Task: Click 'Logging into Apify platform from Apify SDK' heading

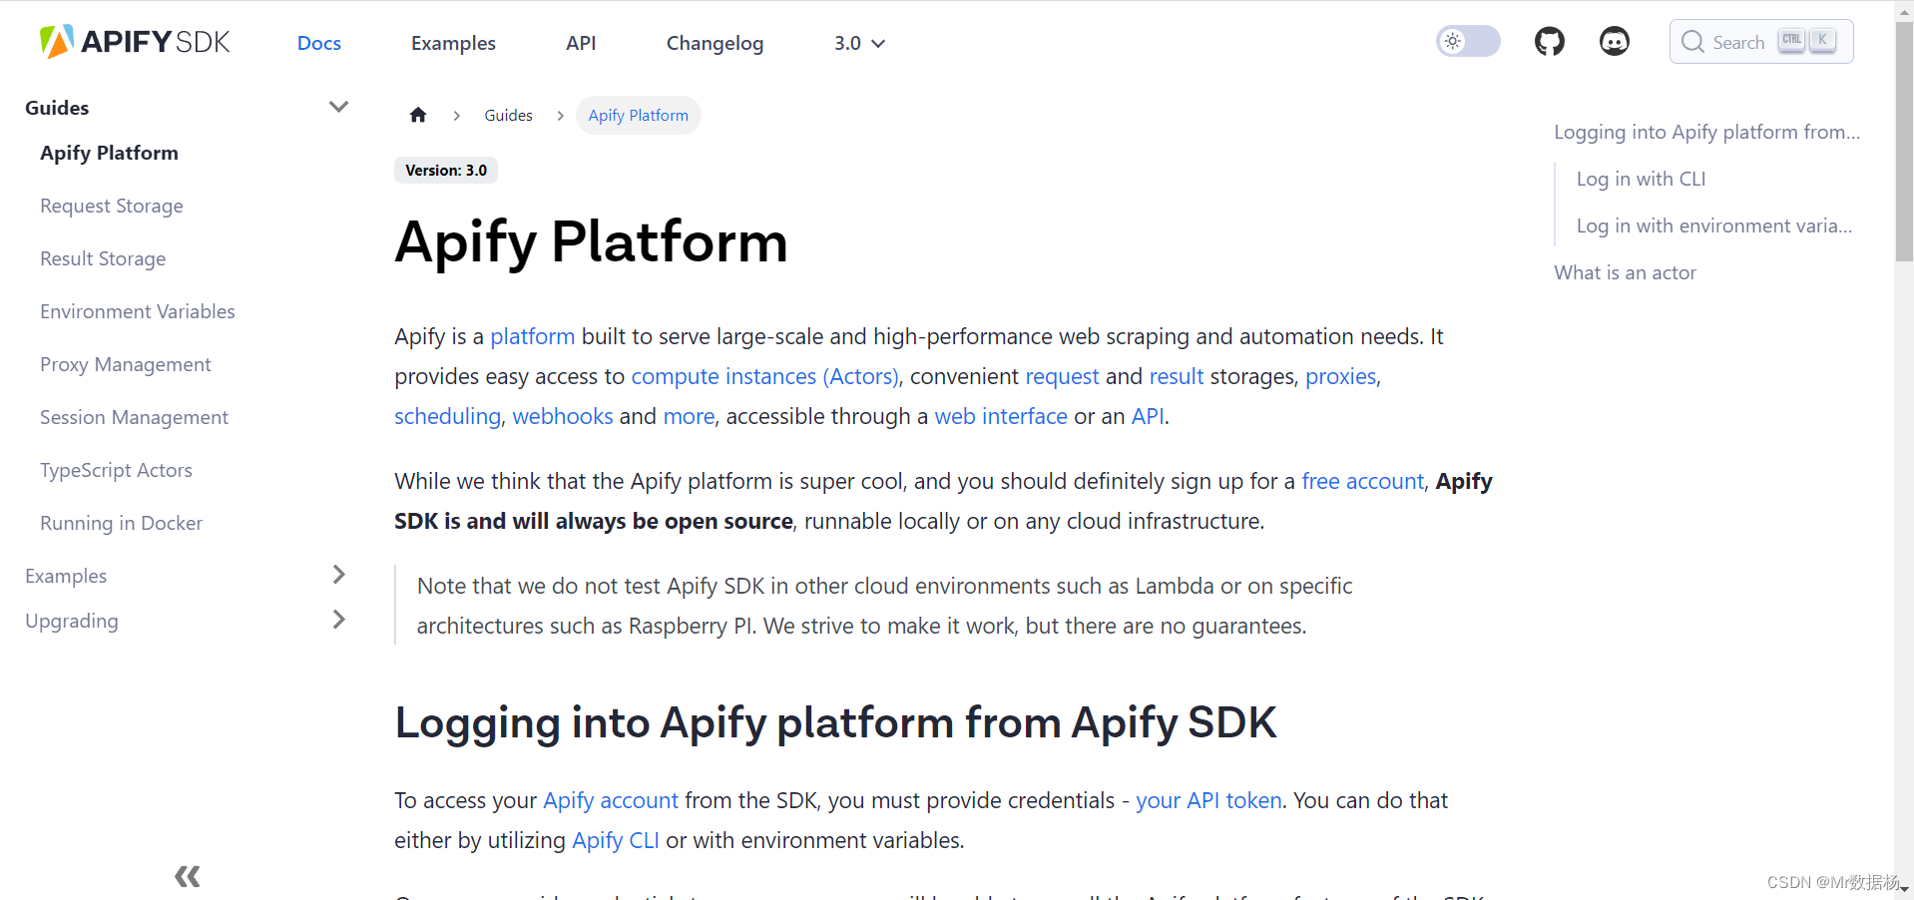Action: [x=835, y=722]
